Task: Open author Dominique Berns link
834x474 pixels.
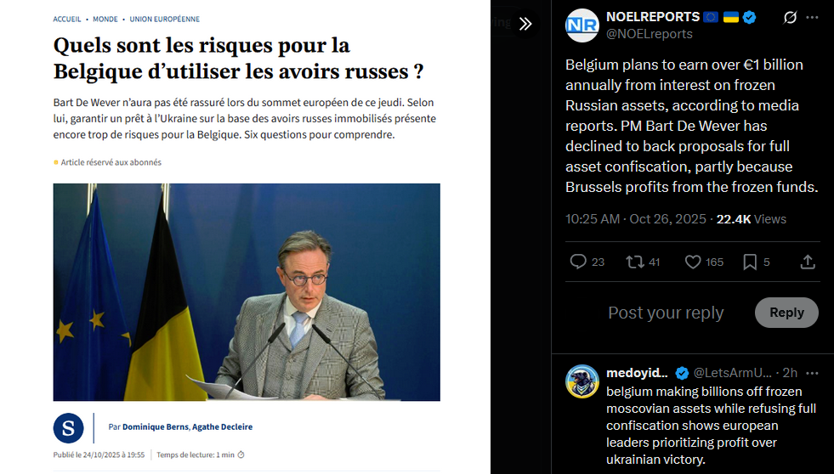Action: pyautogui.click(x=156, y=426)
